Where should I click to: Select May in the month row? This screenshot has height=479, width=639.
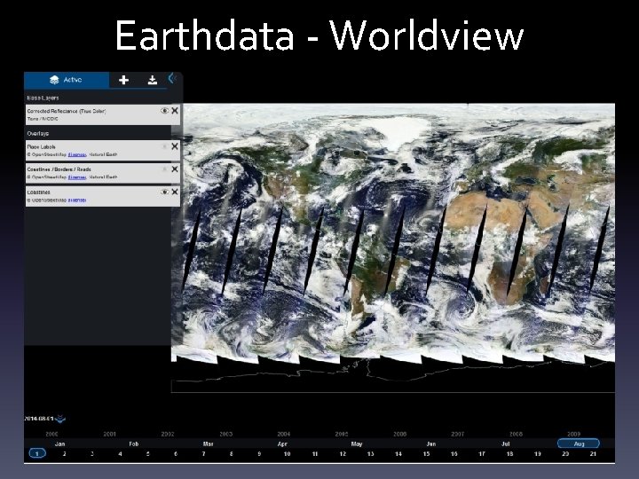tap(357, 444)
